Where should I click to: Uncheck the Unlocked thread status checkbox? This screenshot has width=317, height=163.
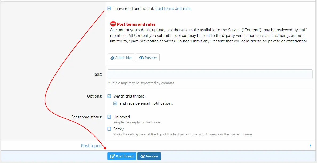pos(109,117)
